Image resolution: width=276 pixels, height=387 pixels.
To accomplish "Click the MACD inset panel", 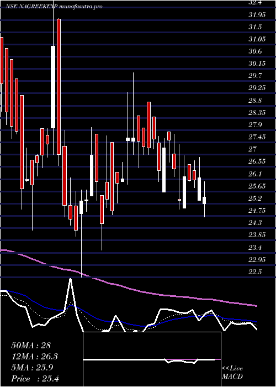I will click(152, 359).
